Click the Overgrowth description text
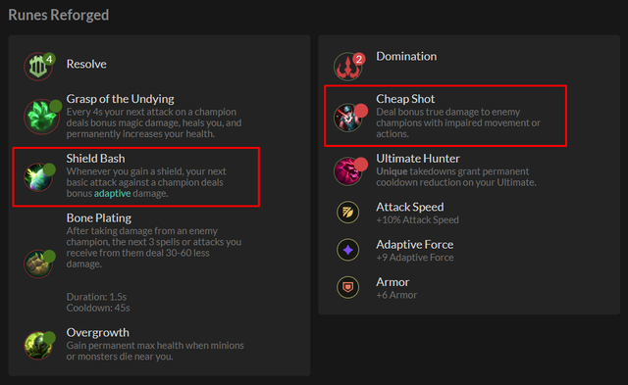Image resolution: width=628 pixels, height=385 pixels. click(155, 351)
